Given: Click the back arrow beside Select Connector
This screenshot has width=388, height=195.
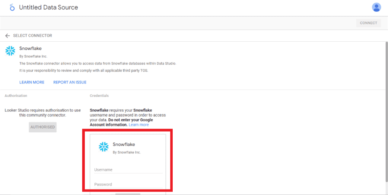Looking at the screenshot, I should tap(8, 36).
